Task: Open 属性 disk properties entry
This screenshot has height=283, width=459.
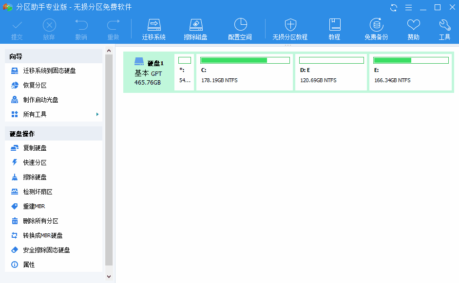Action: pos(54,265)
